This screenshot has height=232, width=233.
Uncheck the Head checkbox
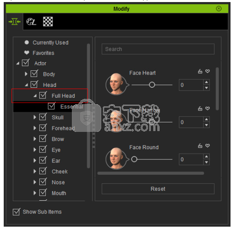tap(34, 84)
